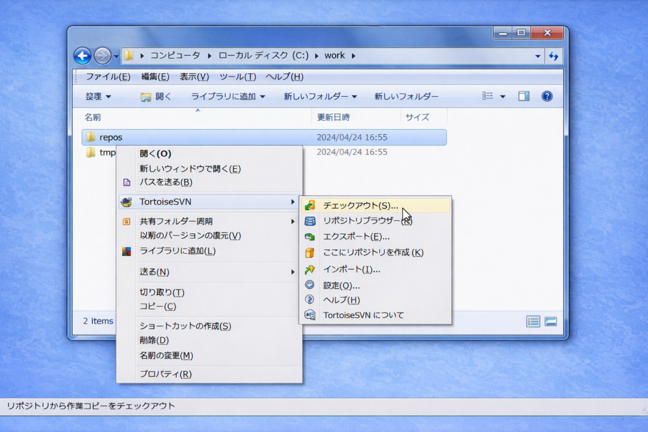Choose Checkout in the TortoiseSVN submenu
The height and width of the screenshot is (432, 648).
pyautogui.click(x=361, y=206)
